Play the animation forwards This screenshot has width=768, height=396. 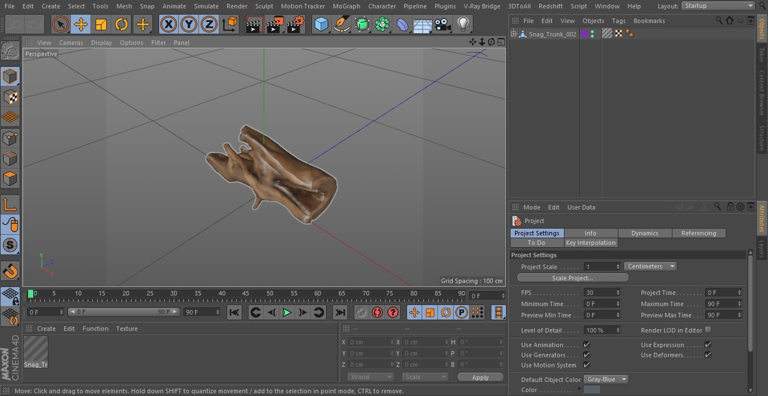pyautogui.click(x=287, y=312)
